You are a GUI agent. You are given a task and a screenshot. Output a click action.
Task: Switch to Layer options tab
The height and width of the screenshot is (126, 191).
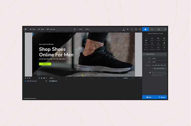[165, 30]
